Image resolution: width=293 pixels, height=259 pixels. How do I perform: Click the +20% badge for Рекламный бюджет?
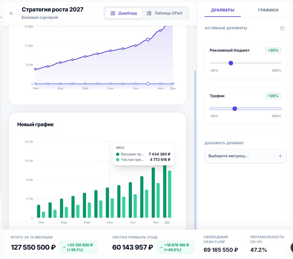[273, 50]
